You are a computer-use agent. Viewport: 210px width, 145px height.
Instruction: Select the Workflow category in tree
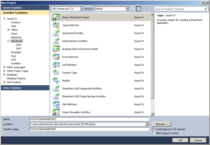[x=16, y=63]
